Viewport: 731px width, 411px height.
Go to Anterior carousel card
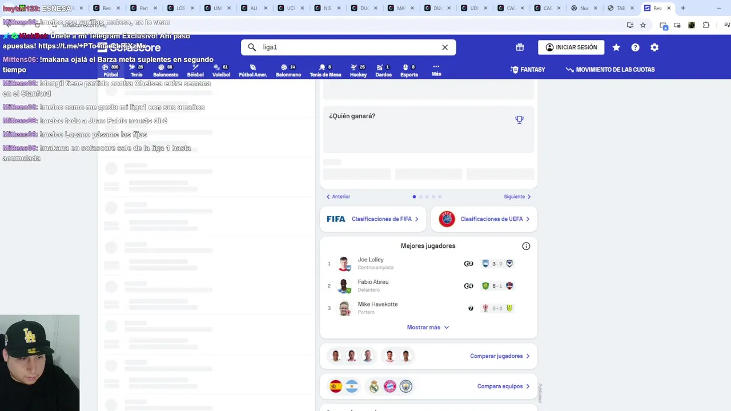coord(338,196)
